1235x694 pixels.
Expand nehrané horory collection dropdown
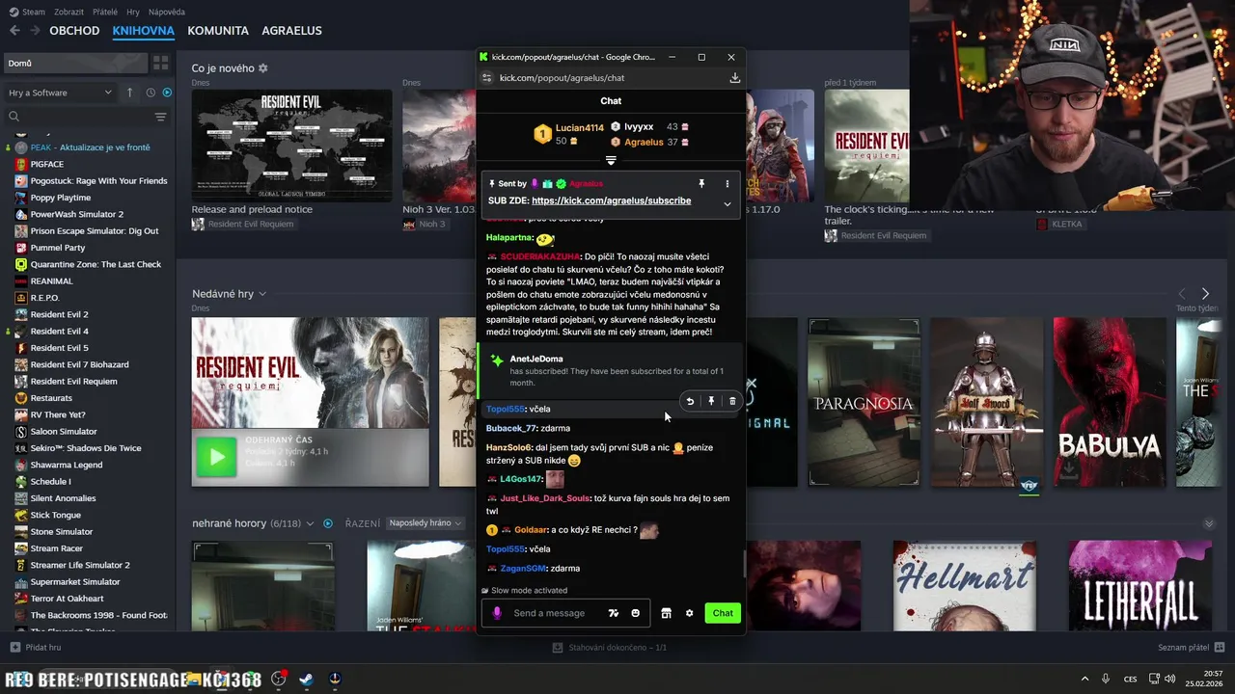(x=310, y=523)
